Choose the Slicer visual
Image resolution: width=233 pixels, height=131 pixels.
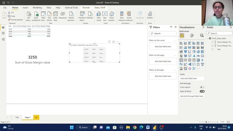[x=190, y=60]
